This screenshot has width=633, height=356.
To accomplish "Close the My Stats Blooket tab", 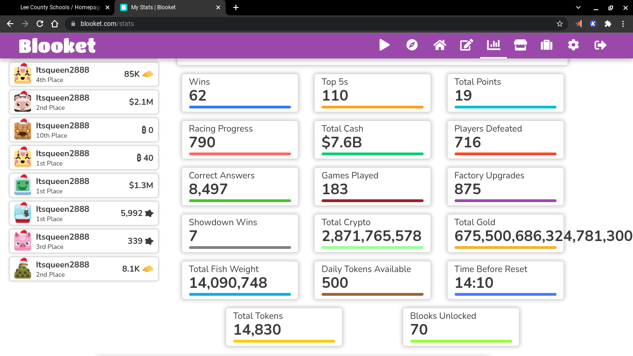I will (x=218, y=7).
